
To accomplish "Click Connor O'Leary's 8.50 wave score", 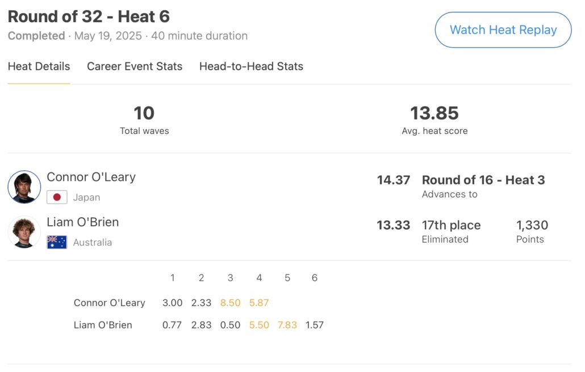I will (230, 303).
